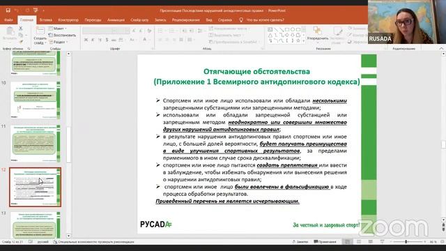Click the bulleted list icon

[161, 31]
